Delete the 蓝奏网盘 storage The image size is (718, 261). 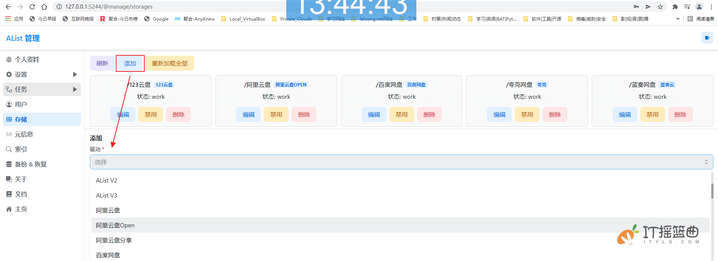(680, 114)
